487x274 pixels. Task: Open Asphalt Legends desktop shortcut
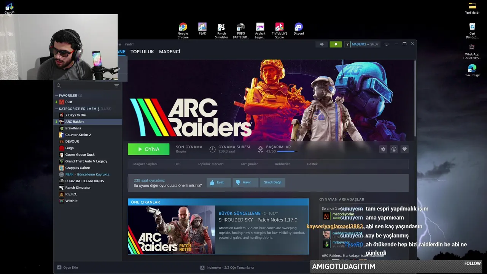pyautogui.click(x=260, y=31)
